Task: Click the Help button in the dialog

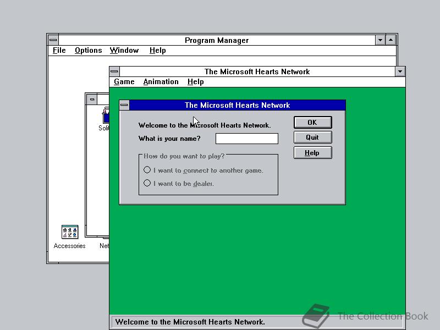Action: coord(312,153)
